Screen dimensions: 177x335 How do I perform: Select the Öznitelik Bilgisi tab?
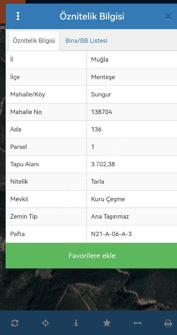(x=34, y=41)
